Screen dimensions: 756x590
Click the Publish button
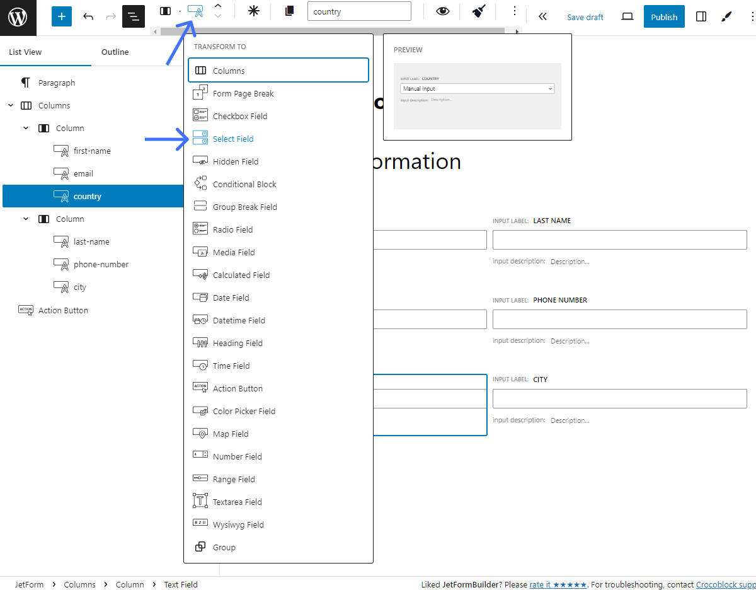[x=664, y=16]
